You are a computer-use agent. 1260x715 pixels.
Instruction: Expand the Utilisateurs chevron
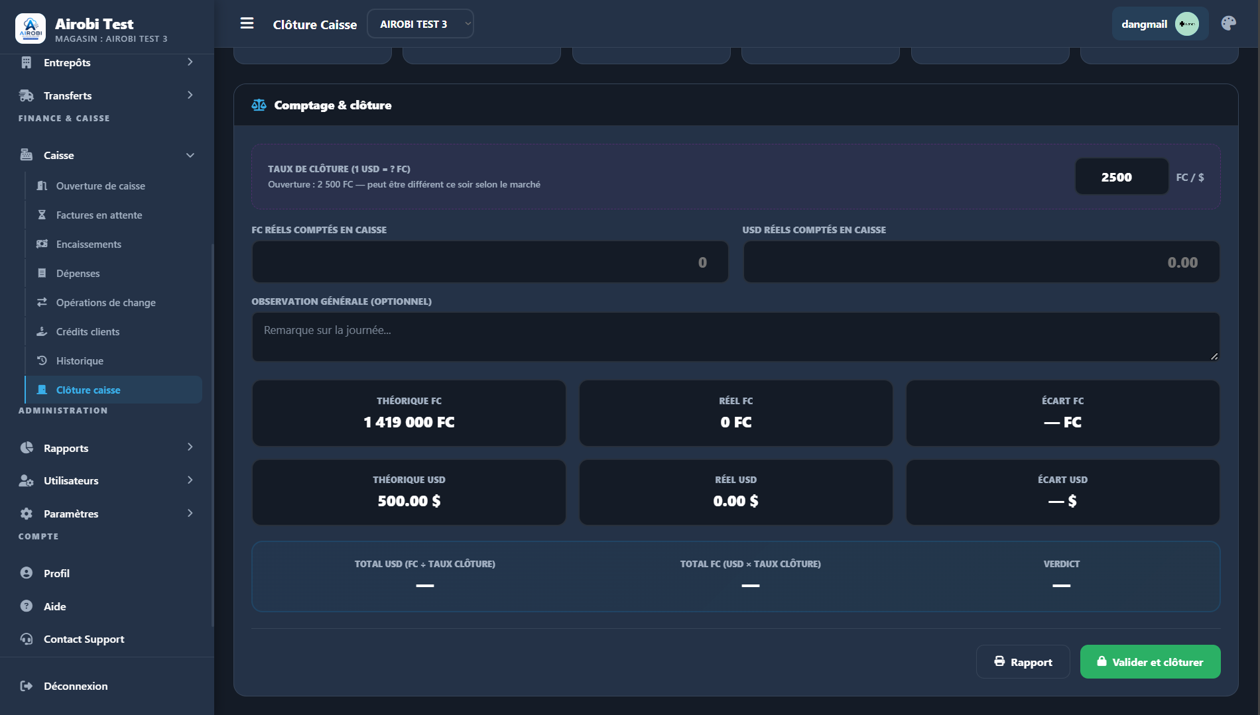pyautogui.click(x=190, y=480)
